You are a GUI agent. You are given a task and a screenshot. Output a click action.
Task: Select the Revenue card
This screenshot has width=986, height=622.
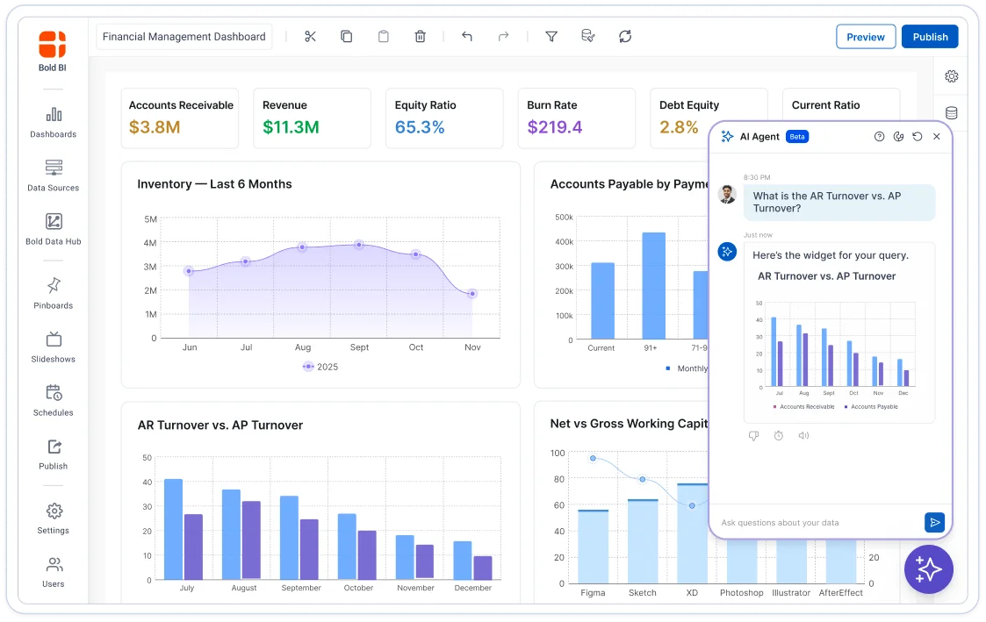(x=312, y=118)
